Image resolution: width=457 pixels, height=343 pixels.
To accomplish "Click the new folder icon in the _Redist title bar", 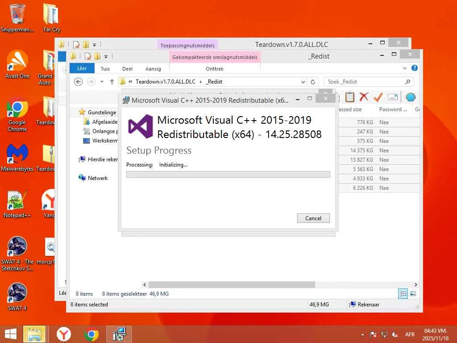I will pos(98,56).
